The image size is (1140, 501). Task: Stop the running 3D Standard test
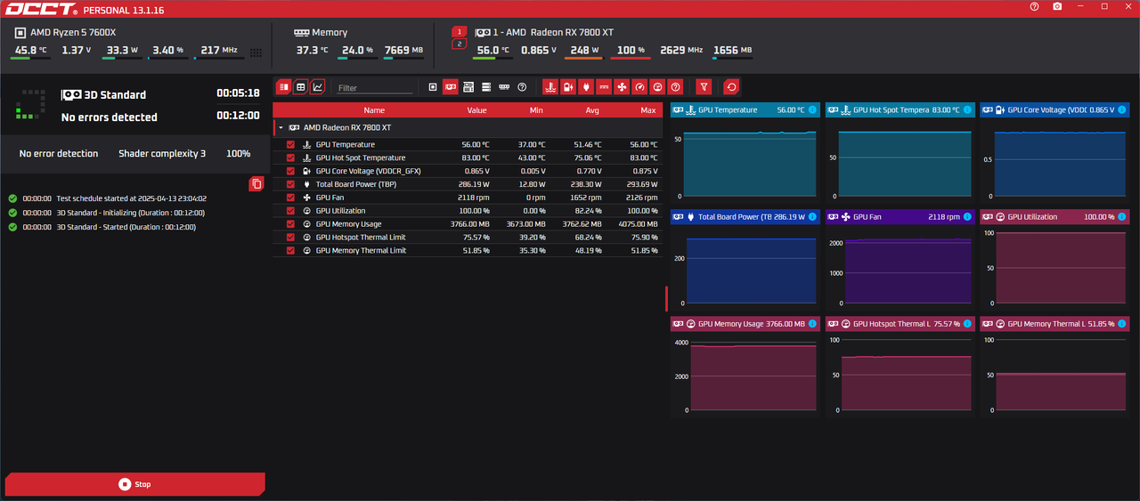pos(135,484)
